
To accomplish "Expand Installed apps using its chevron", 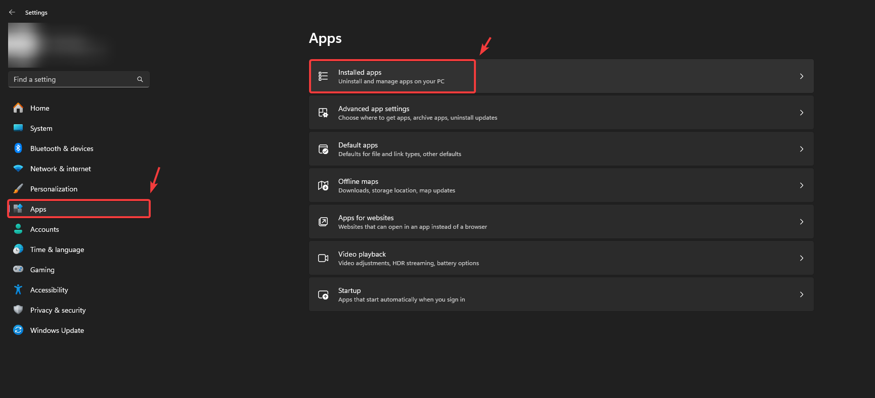I will pyautogui.click(x=801, y=76).
